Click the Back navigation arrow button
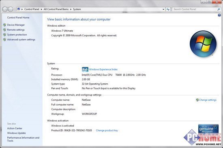This screenshot has height=148, width=223. point(5,9)
